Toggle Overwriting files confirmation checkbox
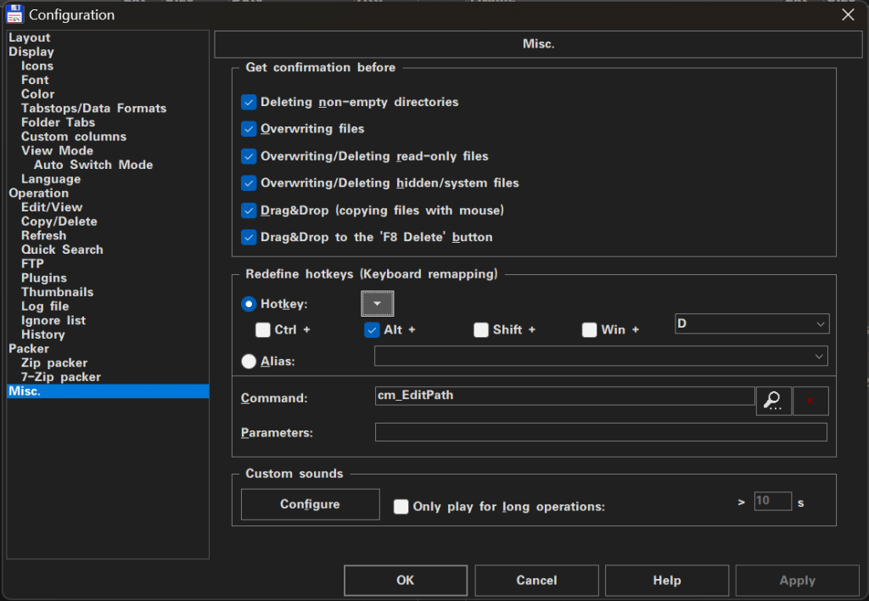 coord(249,129)
